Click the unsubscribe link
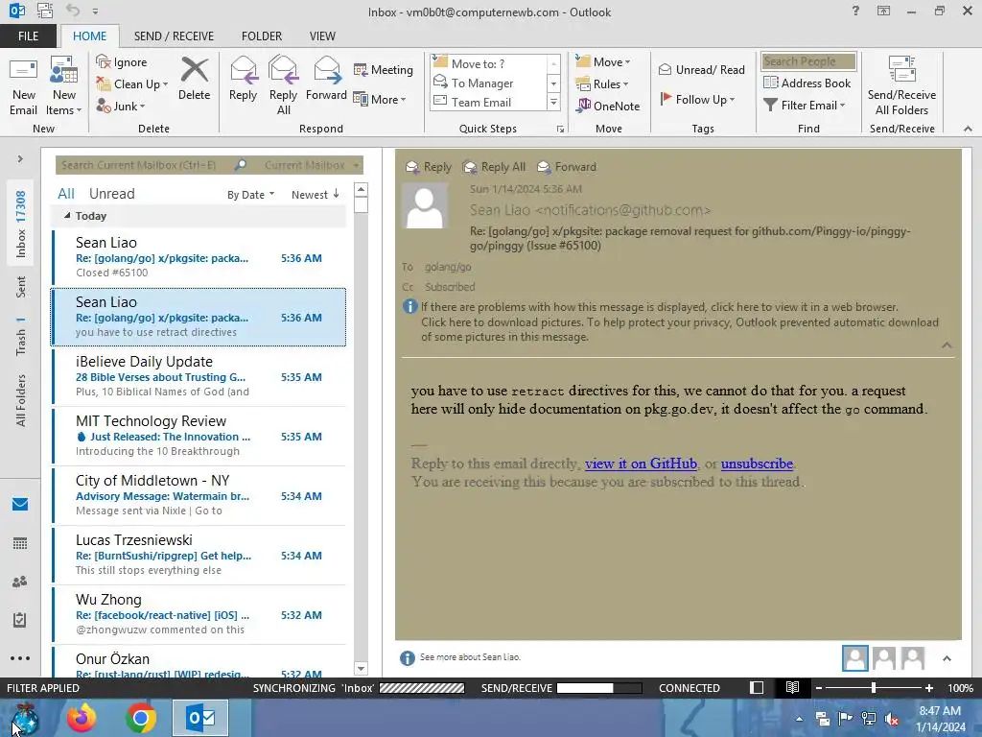This screenshot has width=982, height=737. coord(757,464)
